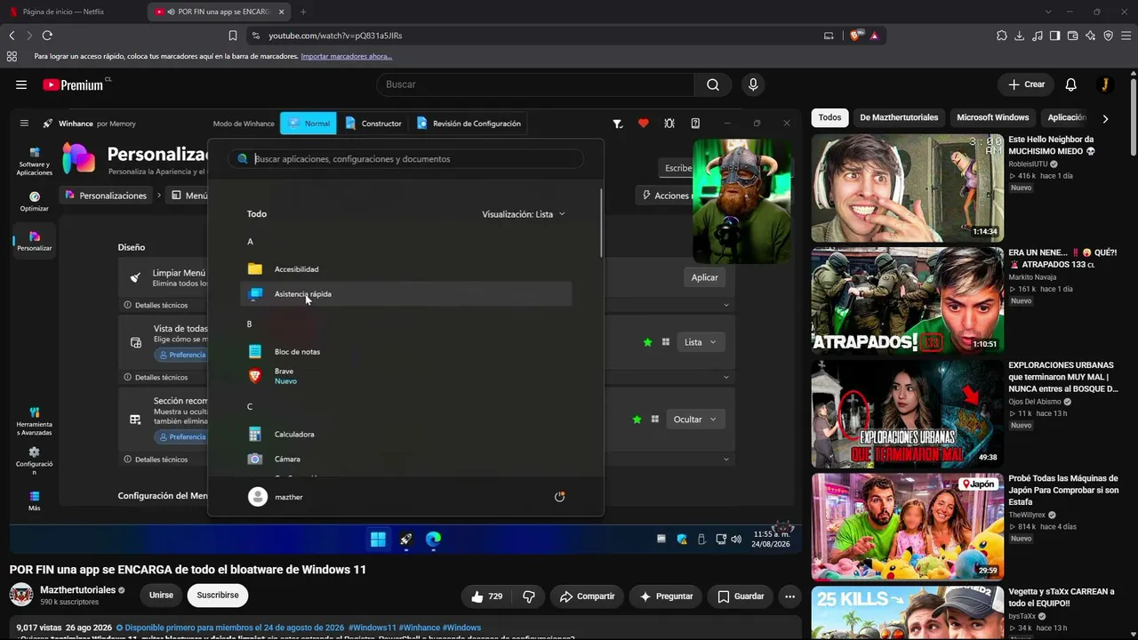Select the Todos filter chip
Image resolution: width=1138 pixels, height=640 pixels.
tap(829, 117)
